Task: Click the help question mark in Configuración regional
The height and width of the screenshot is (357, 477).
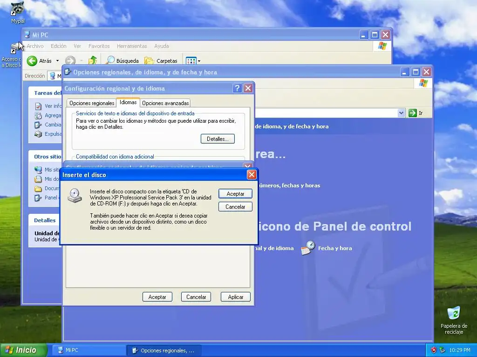Action: click(237, 88)
